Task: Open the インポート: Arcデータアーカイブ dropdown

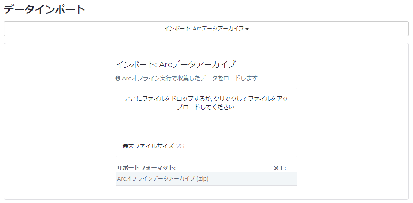Action: tap(206, 29)
